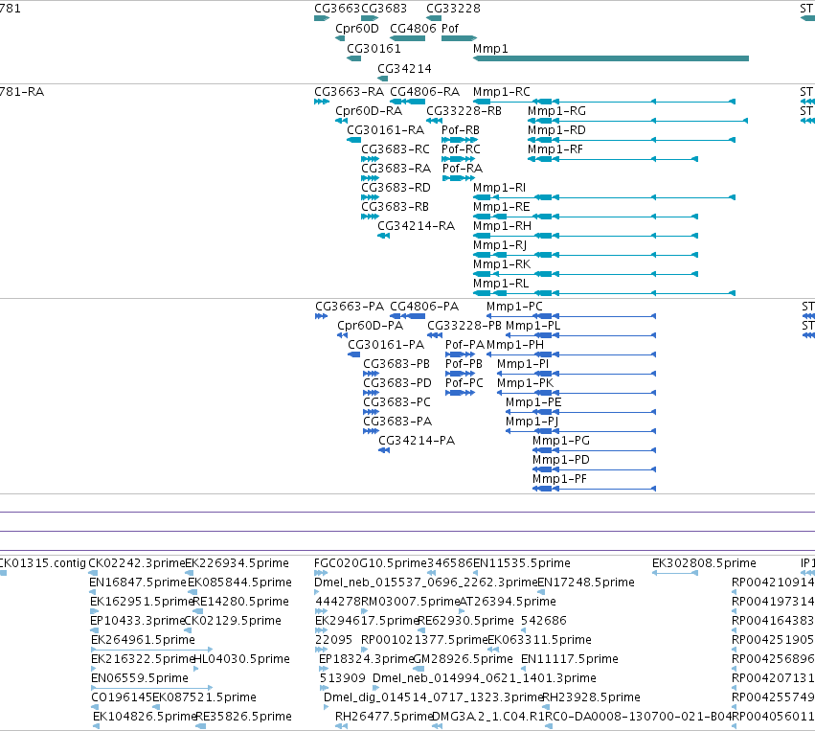Click transcript Pof-RC
The height and width of the screenshot is (731, 815).
(x=460, y=159)
